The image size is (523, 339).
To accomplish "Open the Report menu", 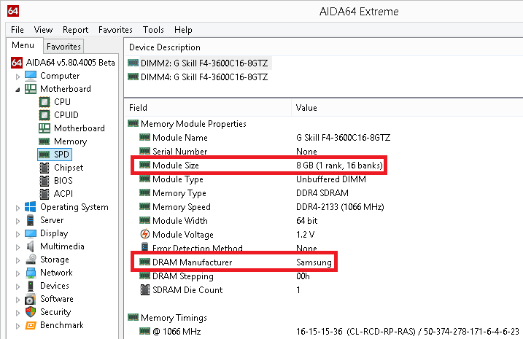I will click(x=75, y=30).
